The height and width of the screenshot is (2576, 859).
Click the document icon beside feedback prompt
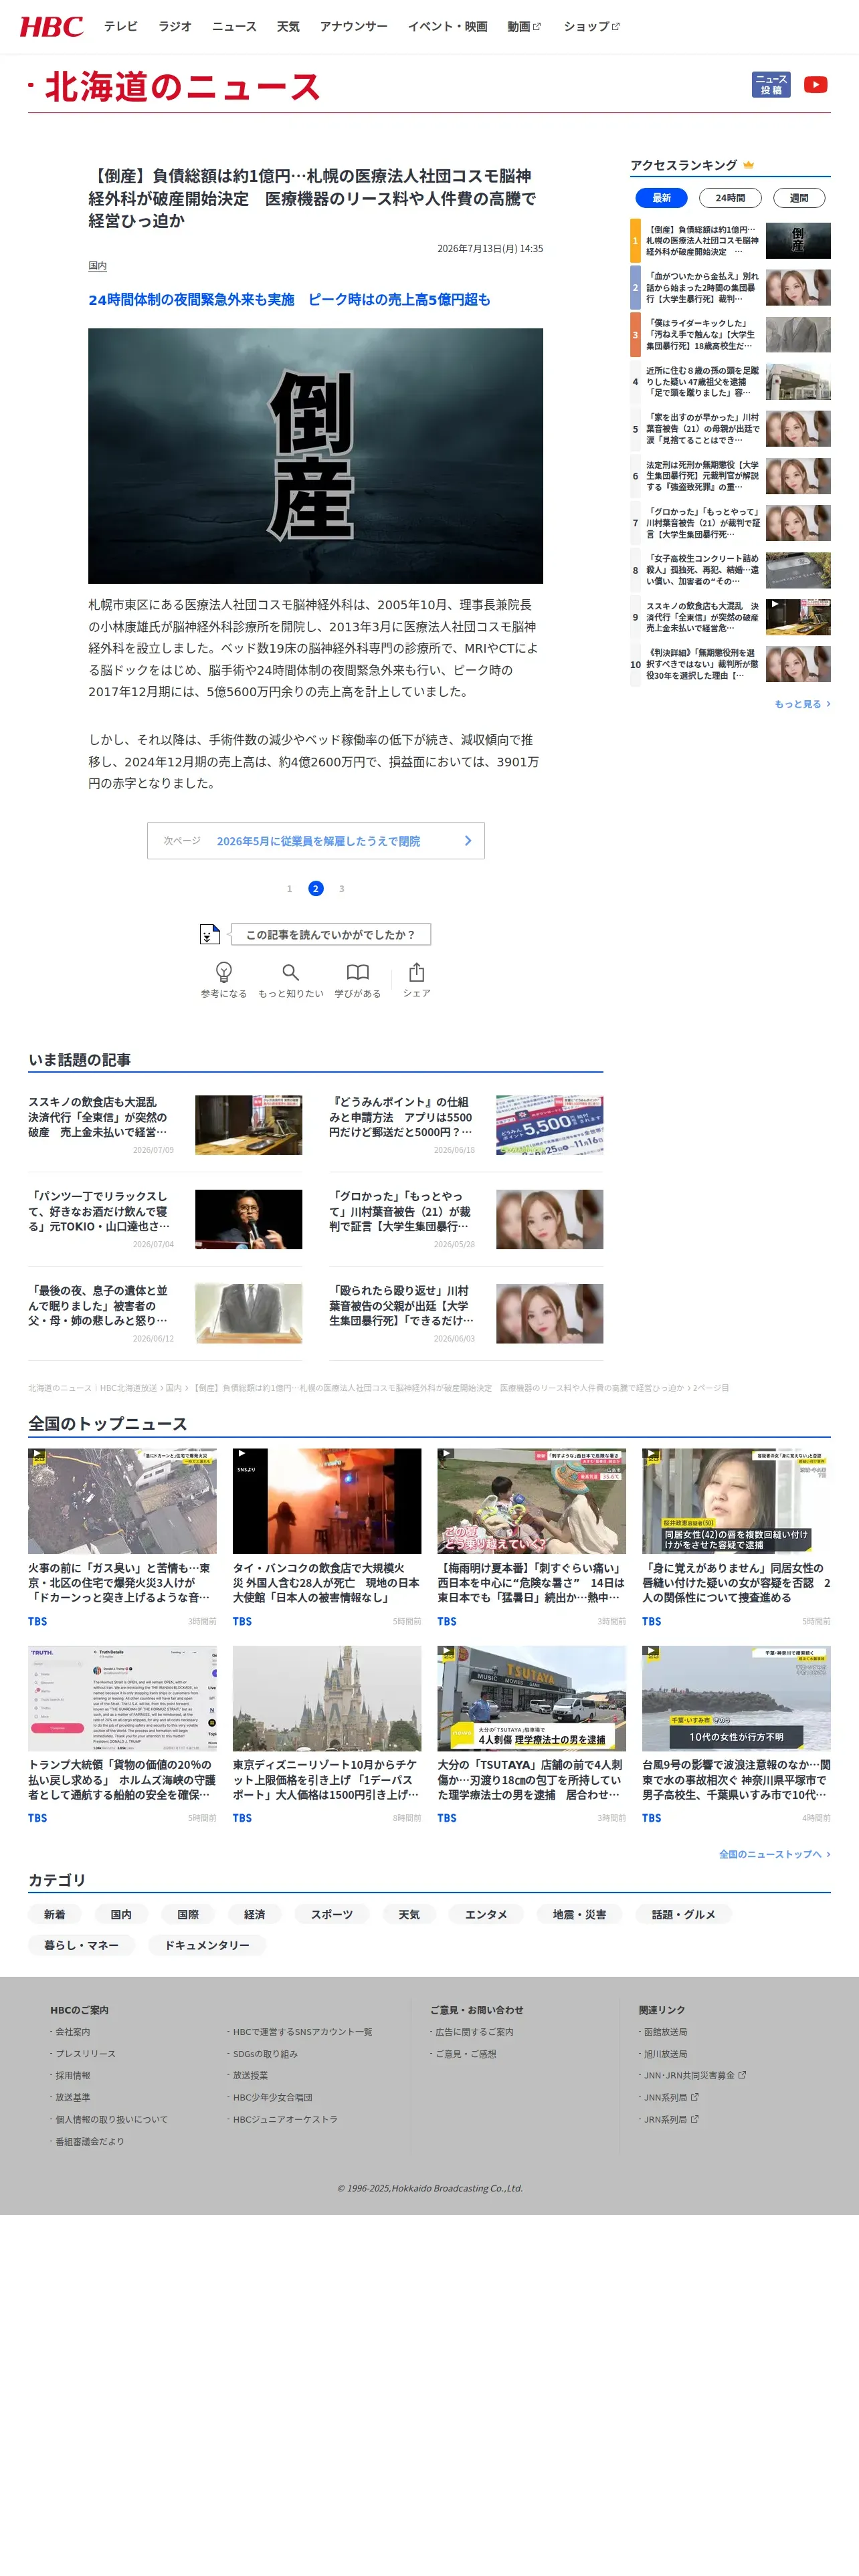(x=209, y=934)
